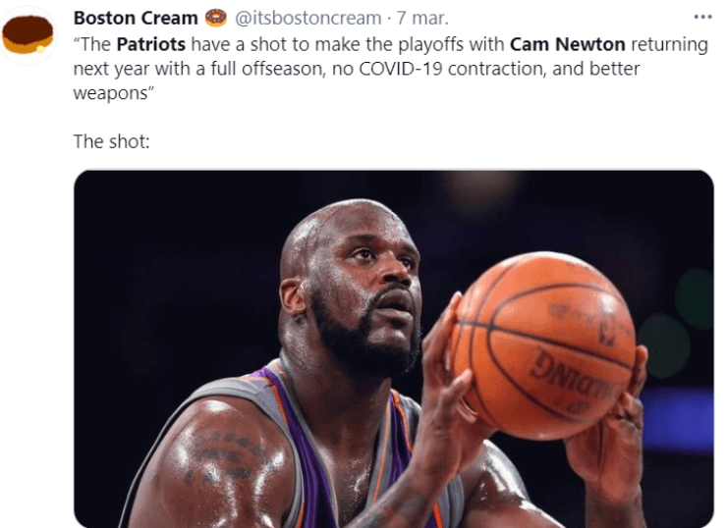The width and height of the screenshot is (727, 528).
Task: Select the bold Cam Newton keyword
Action: coord(568,44)
